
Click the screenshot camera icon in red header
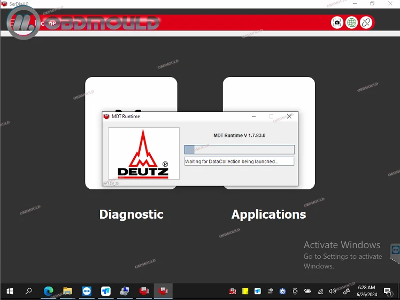[337, 22]
